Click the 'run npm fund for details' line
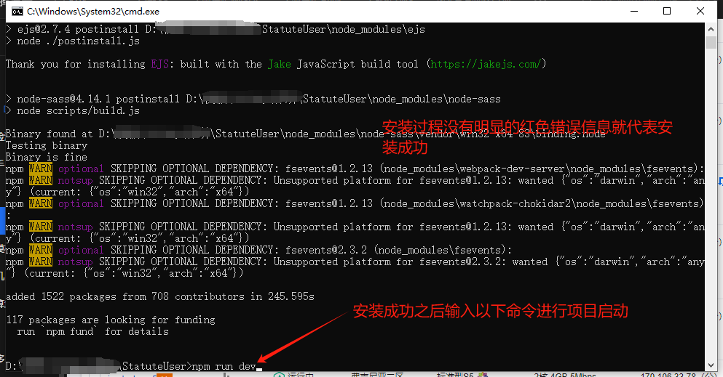 pyautogui.click(x=92, y=331)
